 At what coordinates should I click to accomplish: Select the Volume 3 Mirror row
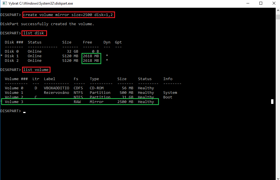[x=80, y=102]
